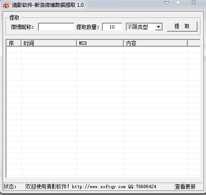Focus the 微博昵称 nickname input field

(x=56, y=27)
